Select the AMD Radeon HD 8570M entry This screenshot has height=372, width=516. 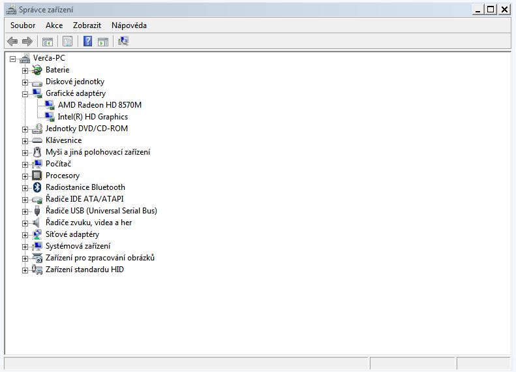click(100, 105)
